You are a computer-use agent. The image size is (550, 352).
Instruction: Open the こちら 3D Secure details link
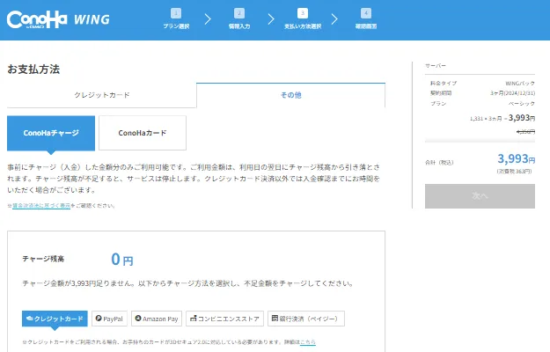tap(308, 341)
